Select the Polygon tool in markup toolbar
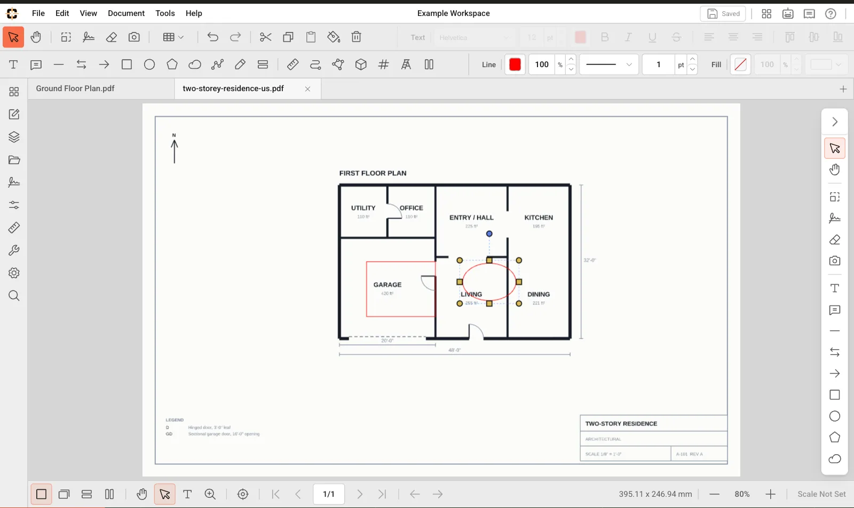This screenshot has height=508, width=854. tap(172, 64)
